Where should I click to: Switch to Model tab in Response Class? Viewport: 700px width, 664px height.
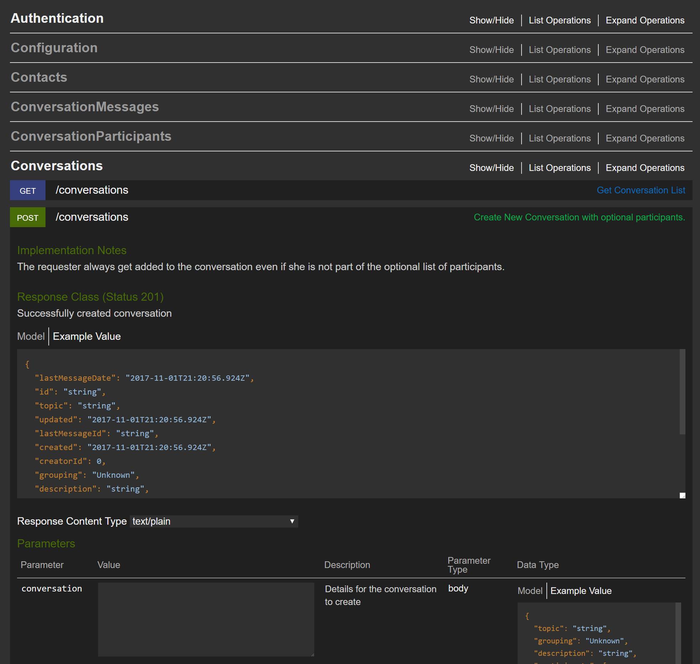(31, 336)
